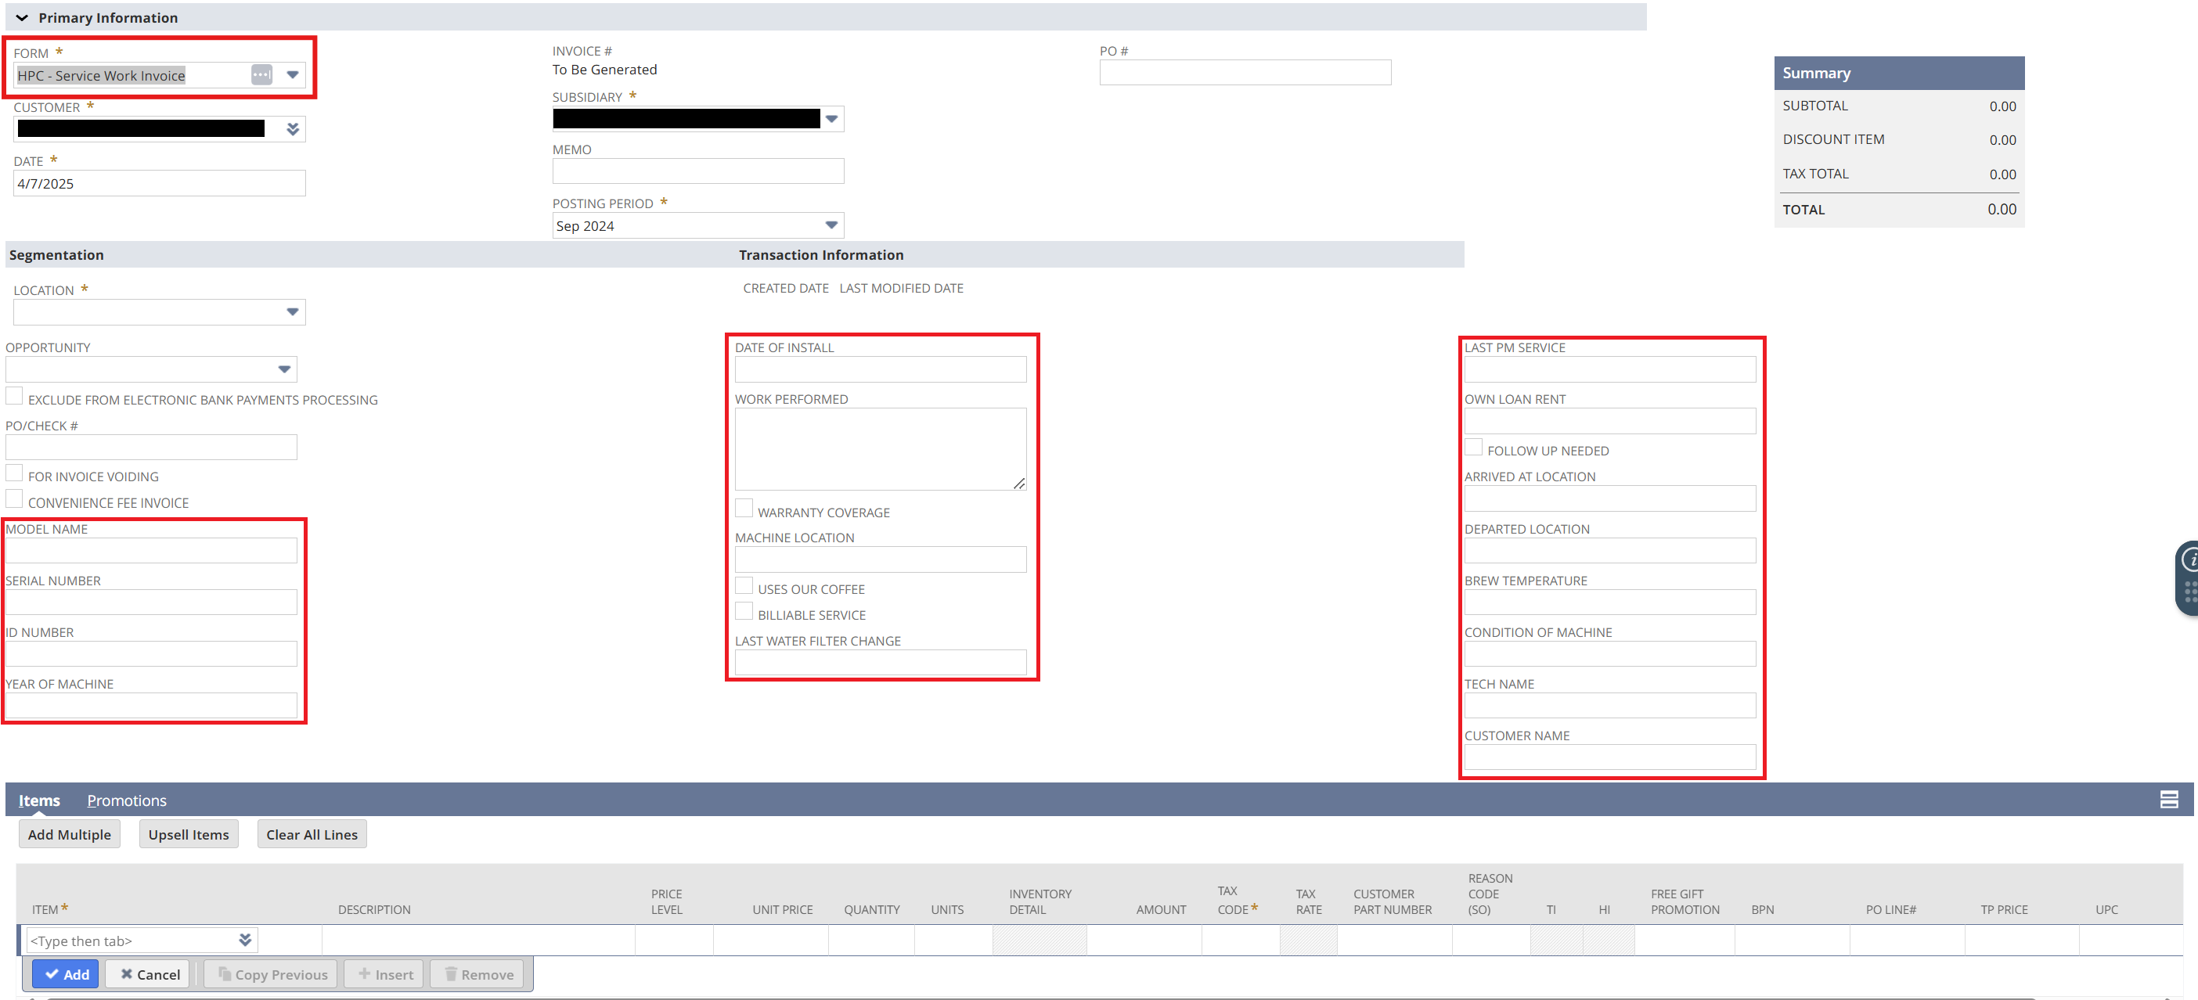Cancel the current item line
This screenshot has height=1000, width=2198.
pos(149,974)
